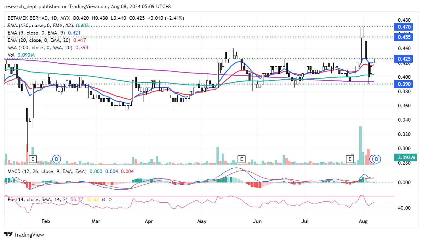Select the 0.455 price level label
Image resolution: width=423 pixels, height=242 pixels.
(x=404, y=37)
